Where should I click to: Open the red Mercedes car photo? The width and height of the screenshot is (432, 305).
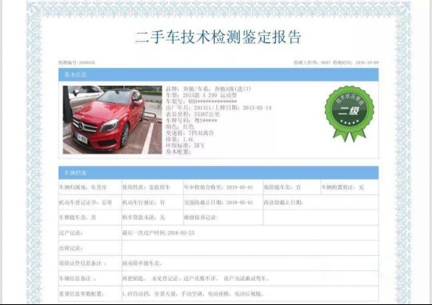click(x=112, y=119)
